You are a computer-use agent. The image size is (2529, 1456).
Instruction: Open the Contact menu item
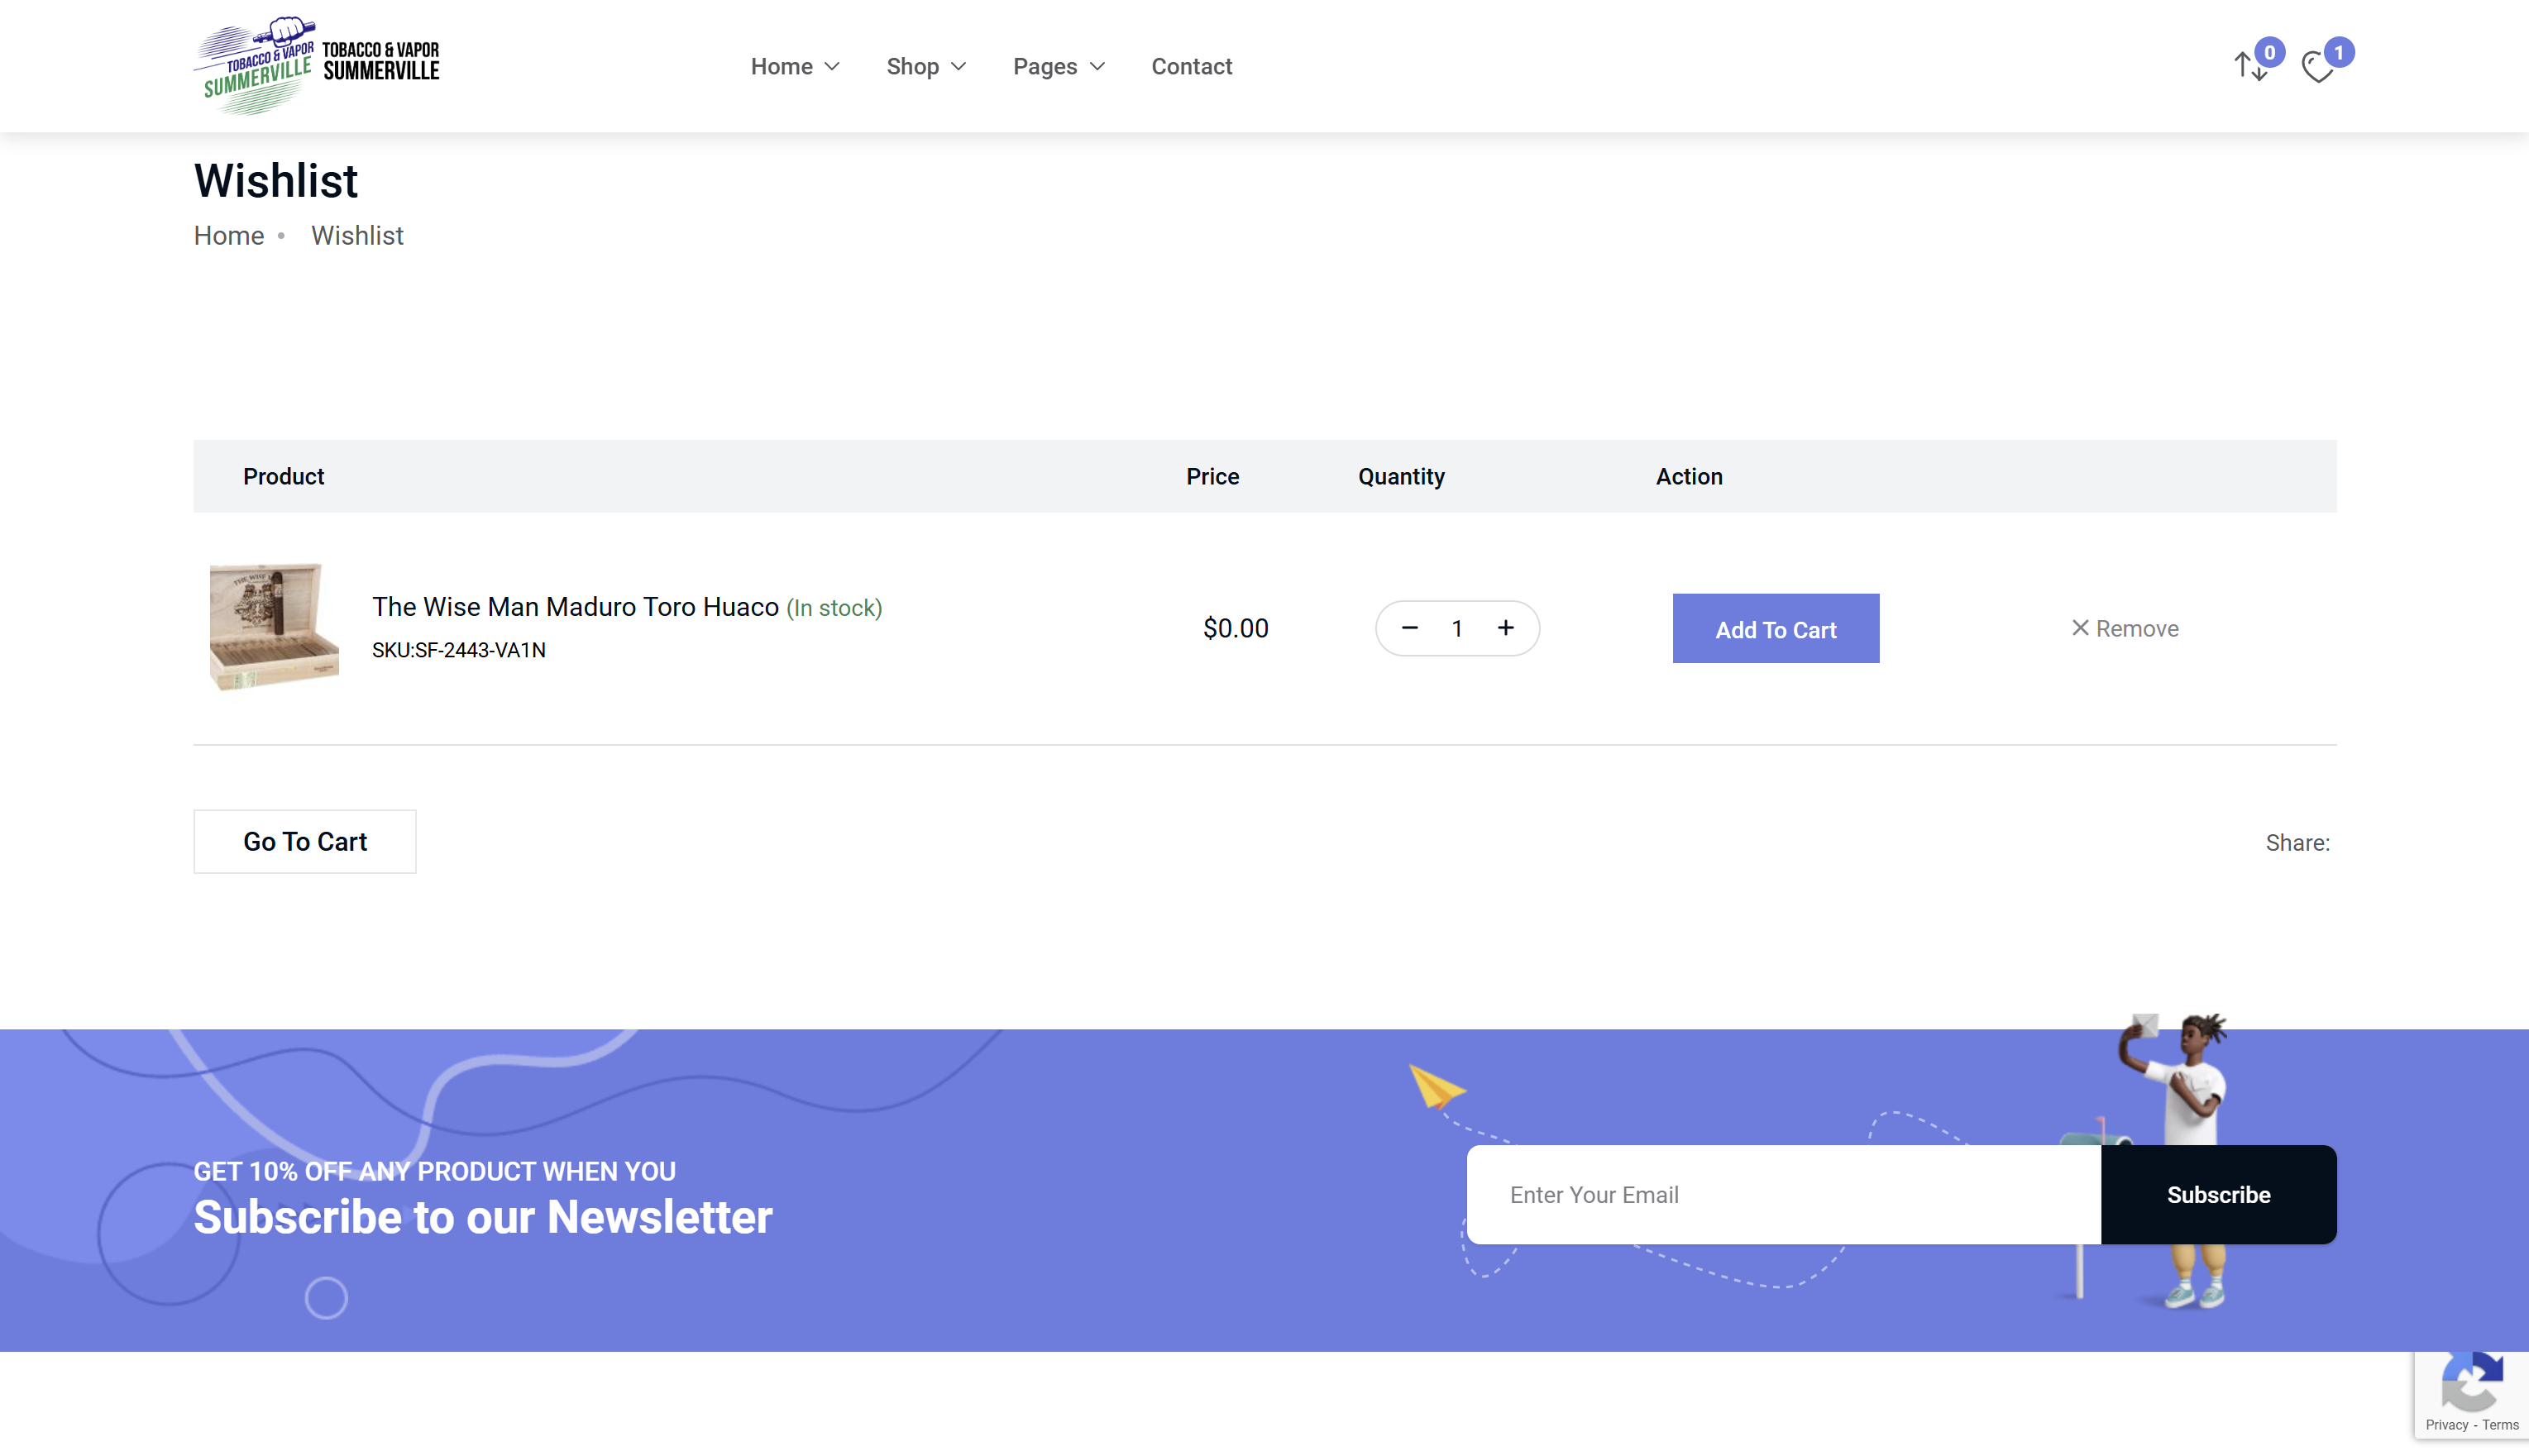pos(1191,66)
